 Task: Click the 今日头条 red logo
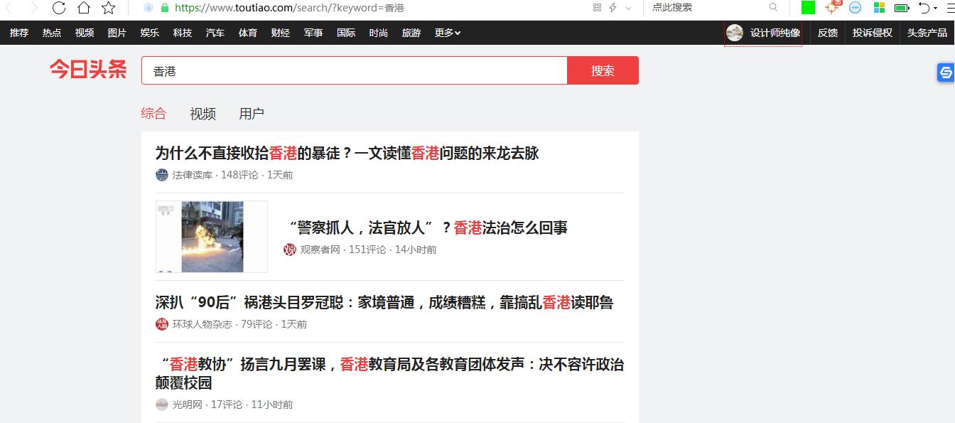tap(88, 70)
